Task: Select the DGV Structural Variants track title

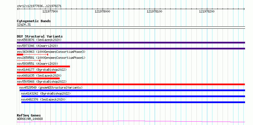Action: pyautogui.click(x=40, y=36)
